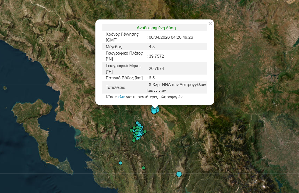Click the 'Τοποθεσία' row label

pos(116,87)
